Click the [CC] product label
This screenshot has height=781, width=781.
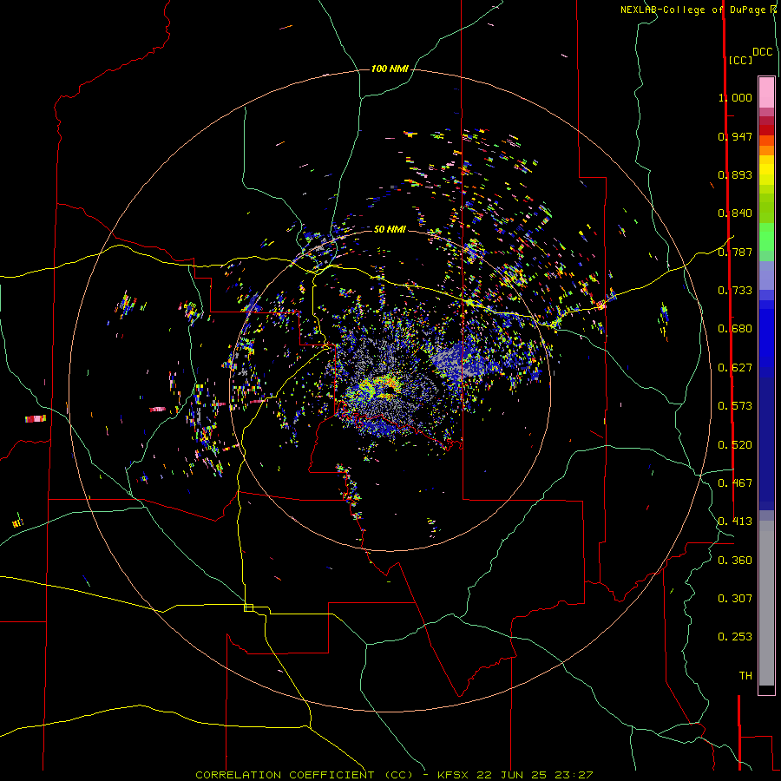click(740, 60)
